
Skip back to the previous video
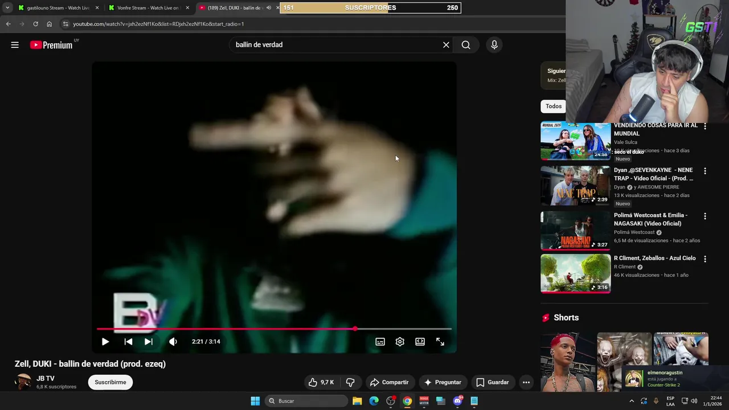tap(128, 342)
